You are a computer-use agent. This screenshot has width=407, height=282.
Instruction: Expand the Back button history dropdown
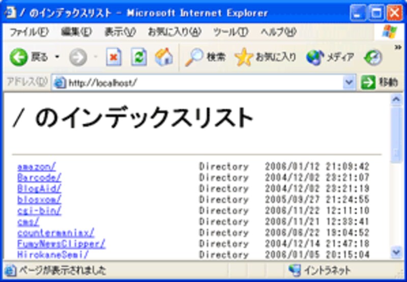[57, 57]
